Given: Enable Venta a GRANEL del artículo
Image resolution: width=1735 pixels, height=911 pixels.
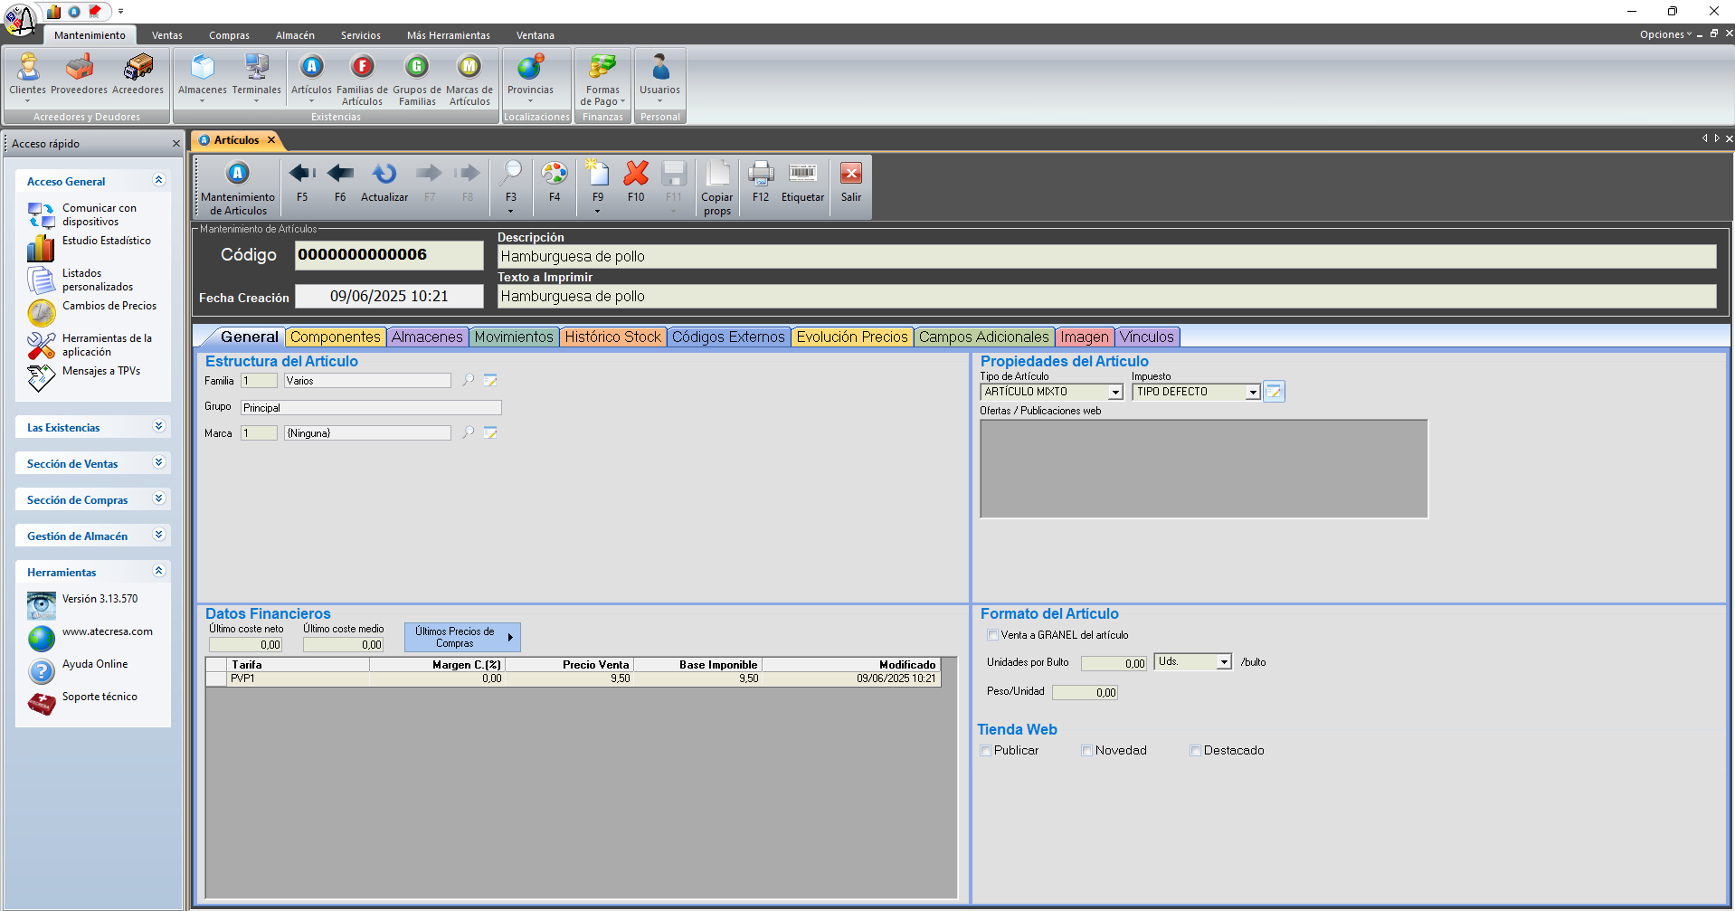Looking at the screenshot, I should coord(992,635).
